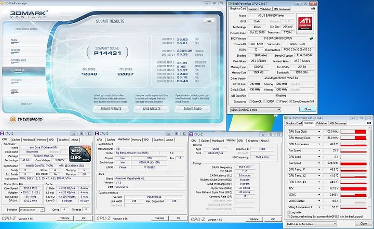
Task: Click title icon of CPU-Z Mainboard window
Action: [x=97, y=133]
